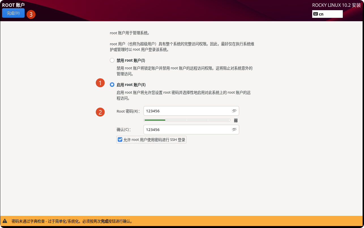Click the 禁用 root 账户将锁定账户 description text
Viewport: 364px width, 228px height.
pyautogui.click(x=185, y=71)
